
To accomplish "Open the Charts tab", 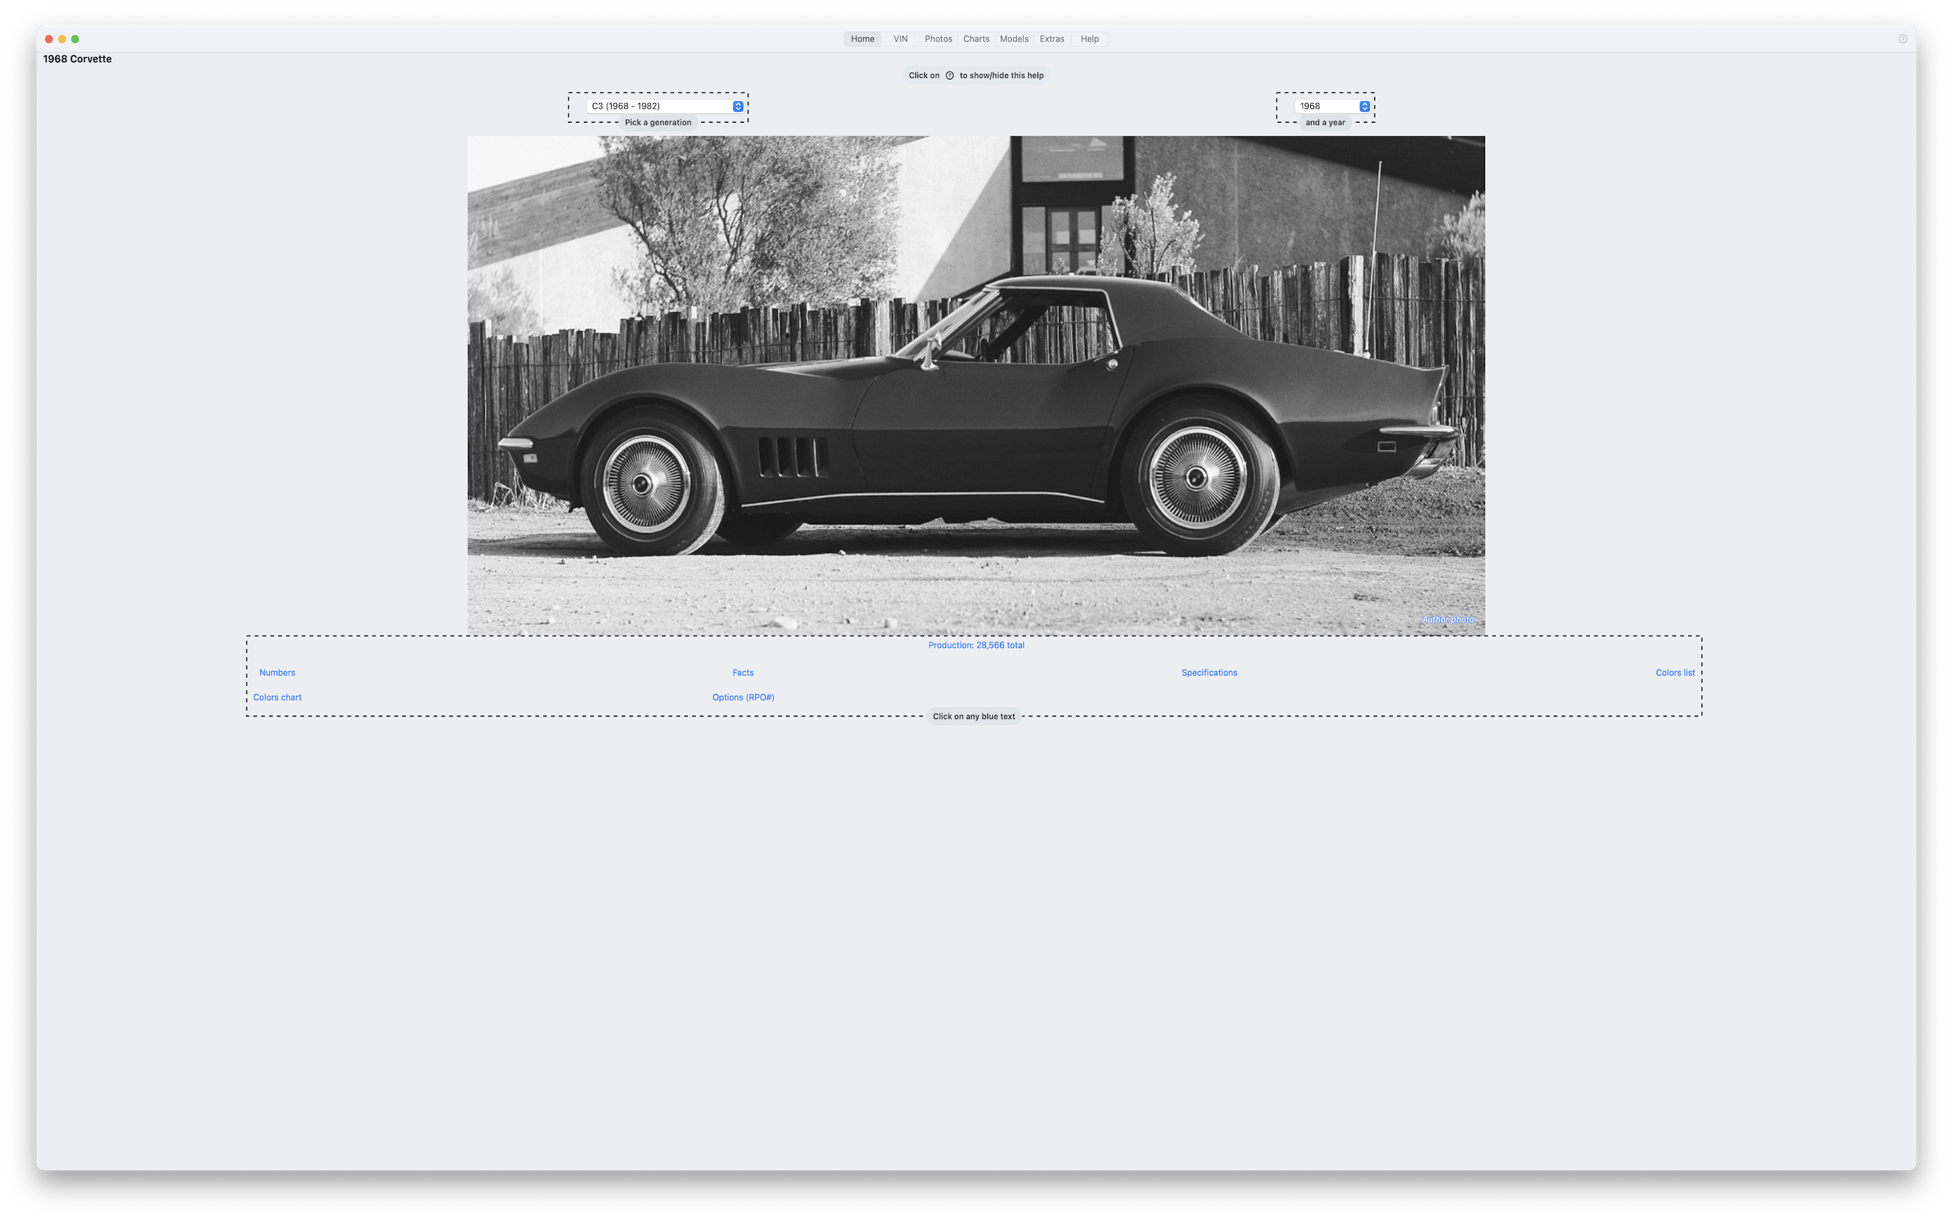I will tap(976, 39).
